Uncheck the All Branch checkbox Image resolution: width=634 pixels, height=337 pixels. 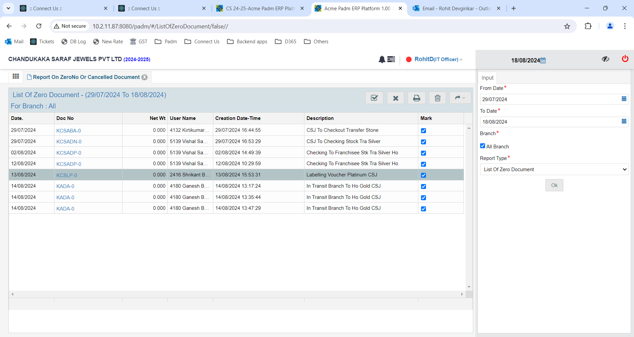tap(482, 146)
